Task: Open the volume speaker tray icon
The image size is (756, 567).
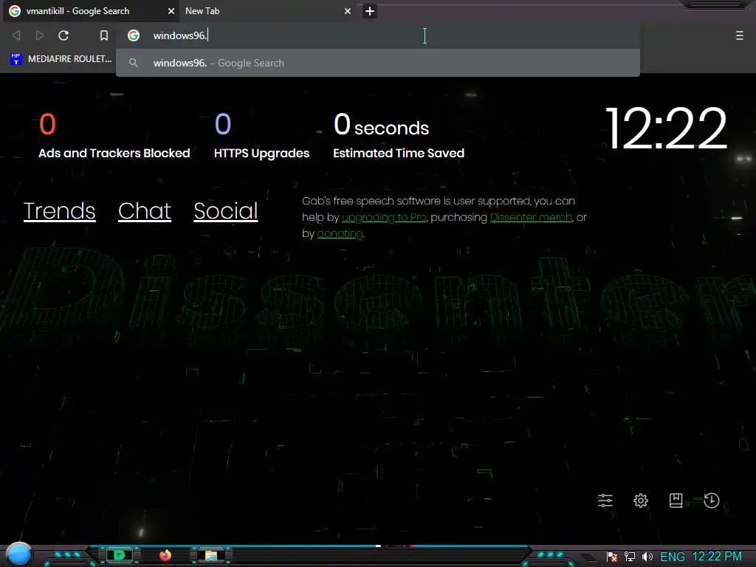Action: pos(647,557)
